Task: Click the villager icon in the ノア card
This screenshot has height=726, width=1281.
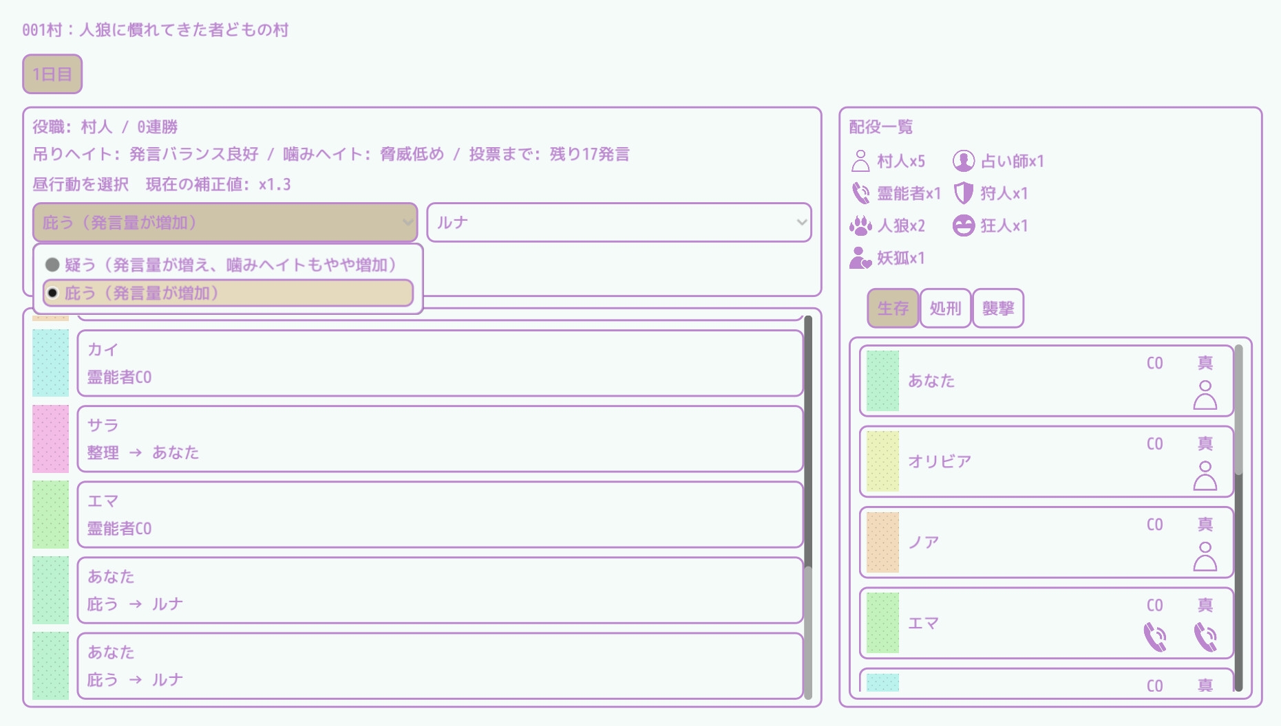Action: [x=1205, y=556]
